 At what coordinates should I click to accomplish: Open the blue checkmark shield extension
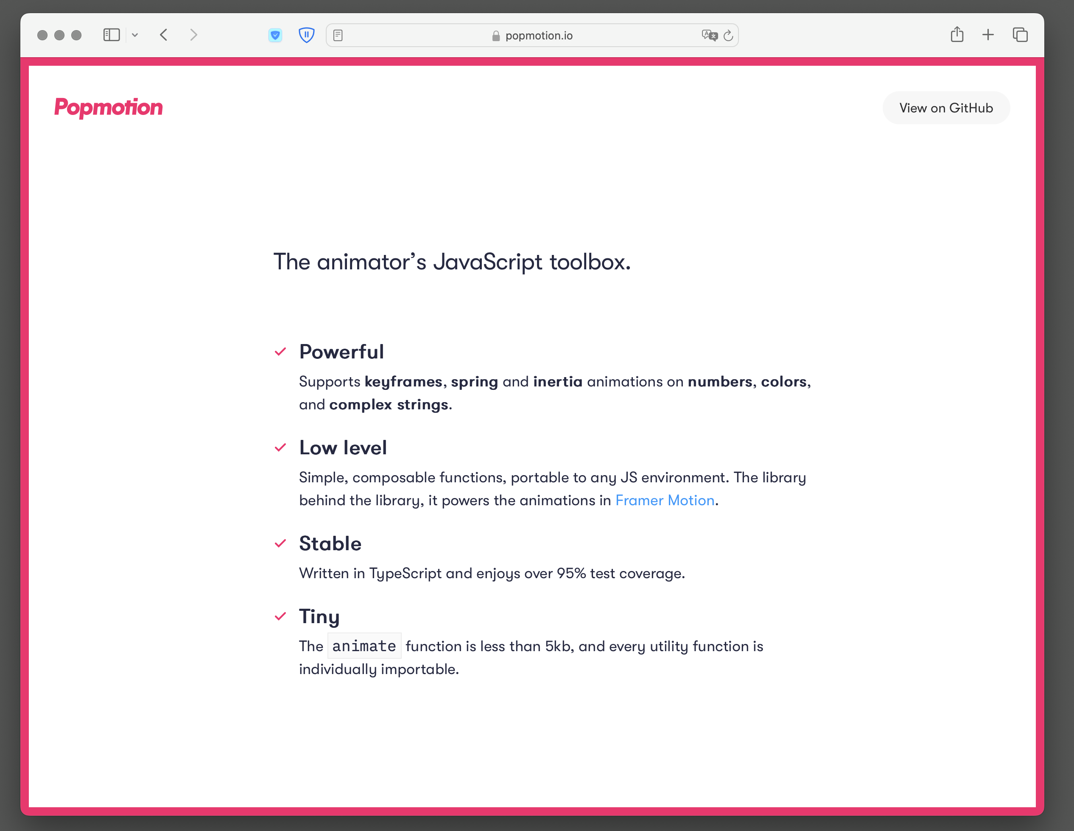click(x=275, y=35)
